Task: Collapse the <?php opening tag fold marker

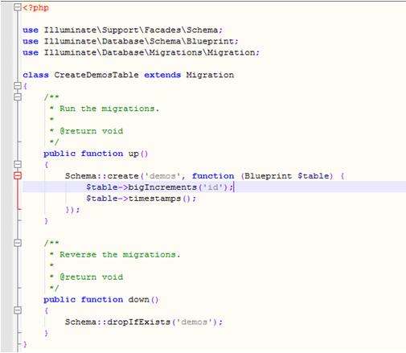Action: pos(18,7)
